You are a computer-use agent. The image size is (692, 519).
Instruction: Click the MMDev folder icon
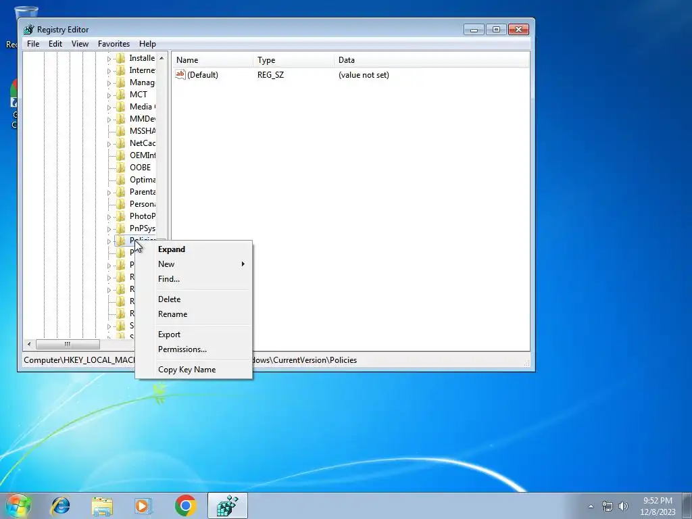tap(120, 119)
